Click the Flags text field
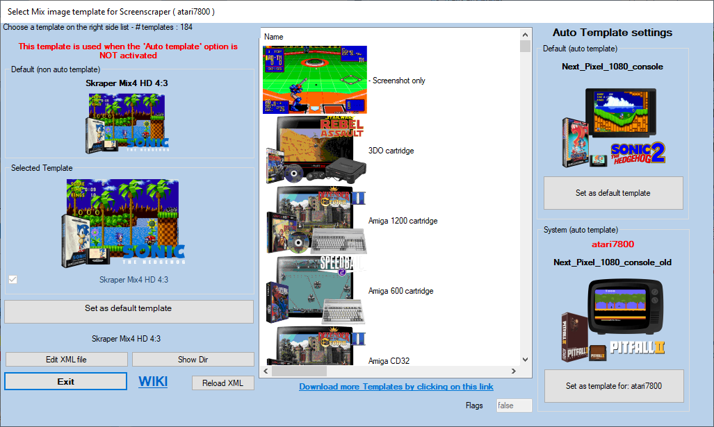 (514, 405)
